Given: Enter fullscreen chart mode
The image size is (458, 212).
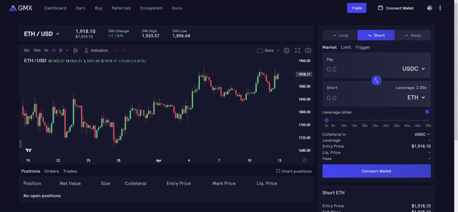Looking at the screenshot, I should coord(297,51).
